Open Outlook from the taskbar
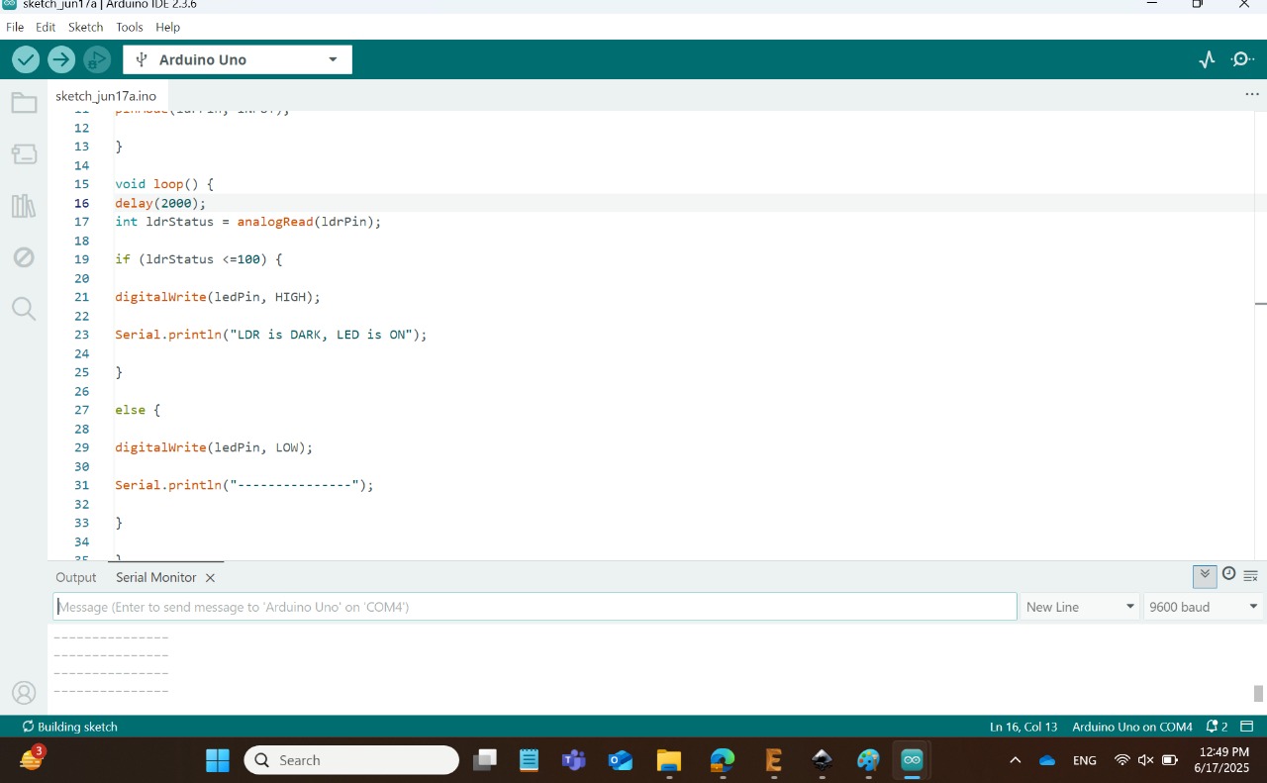The image size is (1267, 783). click(x=621, y=760)
